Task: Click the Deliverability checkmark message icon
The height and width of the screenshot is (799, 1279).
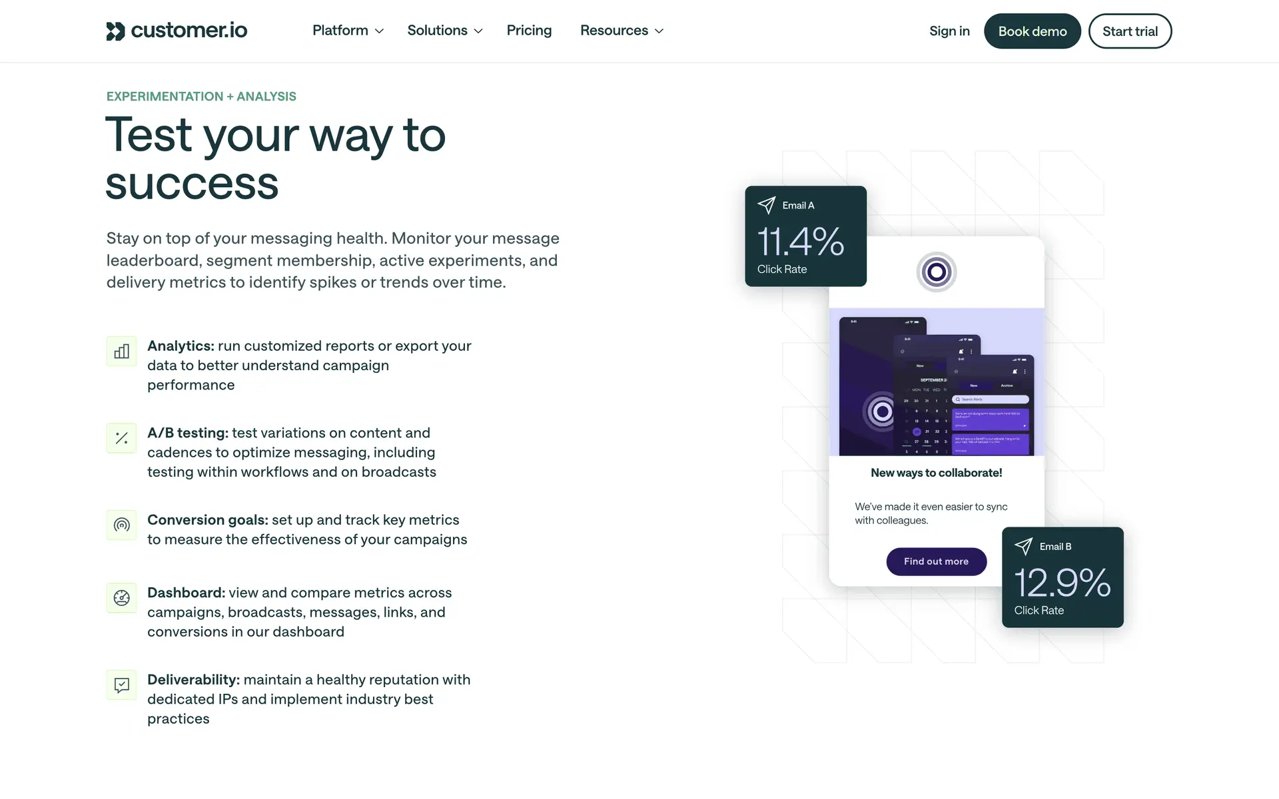Action: [x=121, y=684]
